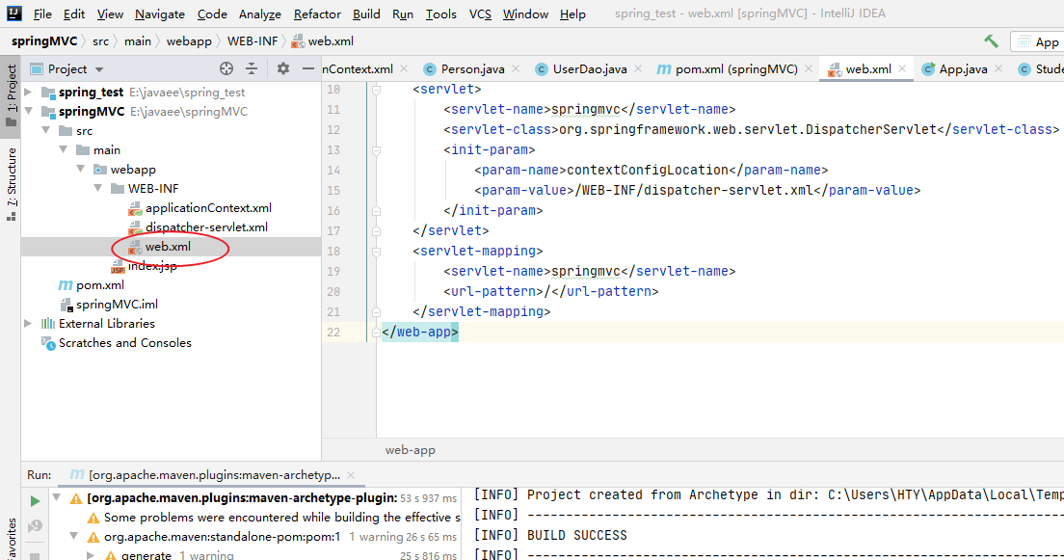Viewport: 1064px width, 560px height.
Task: Select pom.xml in project tree
Action: (x=100, y=285)
